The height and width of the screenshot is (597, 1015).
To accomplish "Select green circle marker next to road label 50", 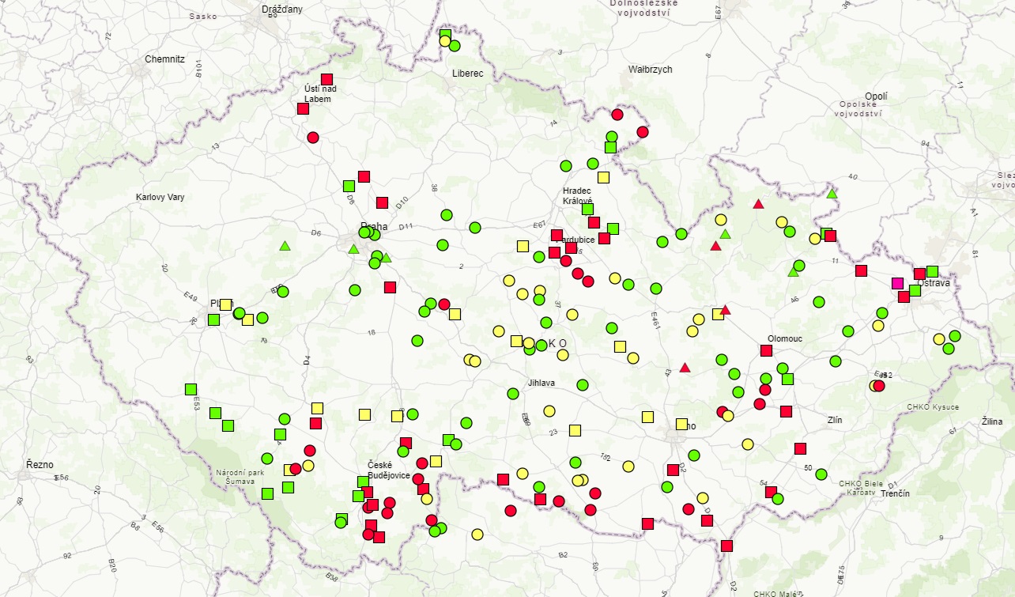I will click(821, 474).
